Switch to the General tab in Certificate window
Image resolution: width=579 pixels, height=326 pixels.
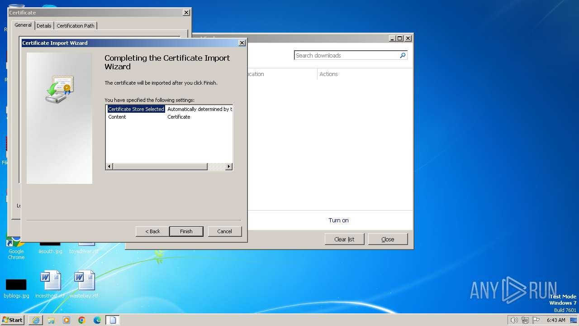click(x=23, y=25)
